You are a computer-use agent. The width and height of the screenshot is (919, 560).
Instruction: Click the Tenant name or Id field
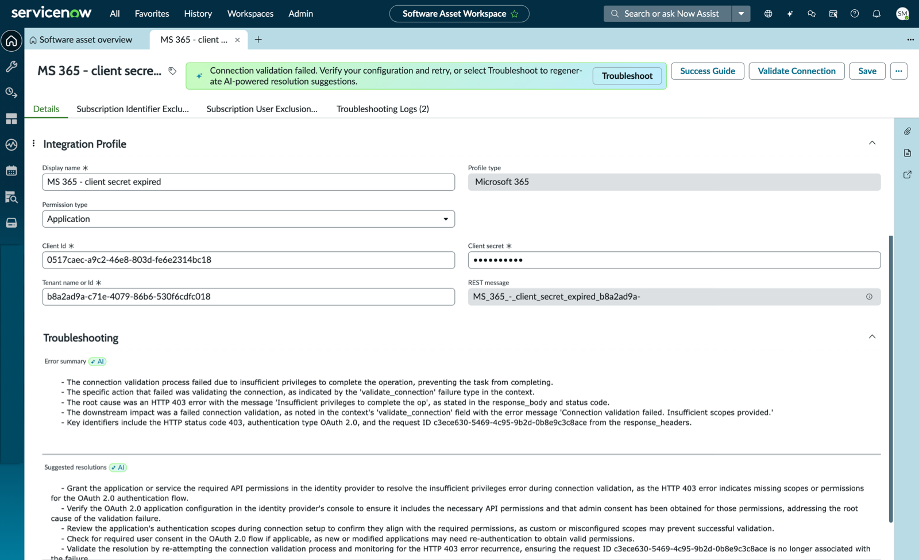[248, 297]
